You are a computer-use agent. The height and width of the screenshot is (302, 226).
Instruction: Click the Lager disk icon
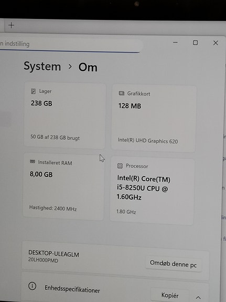tap(33, 91)
